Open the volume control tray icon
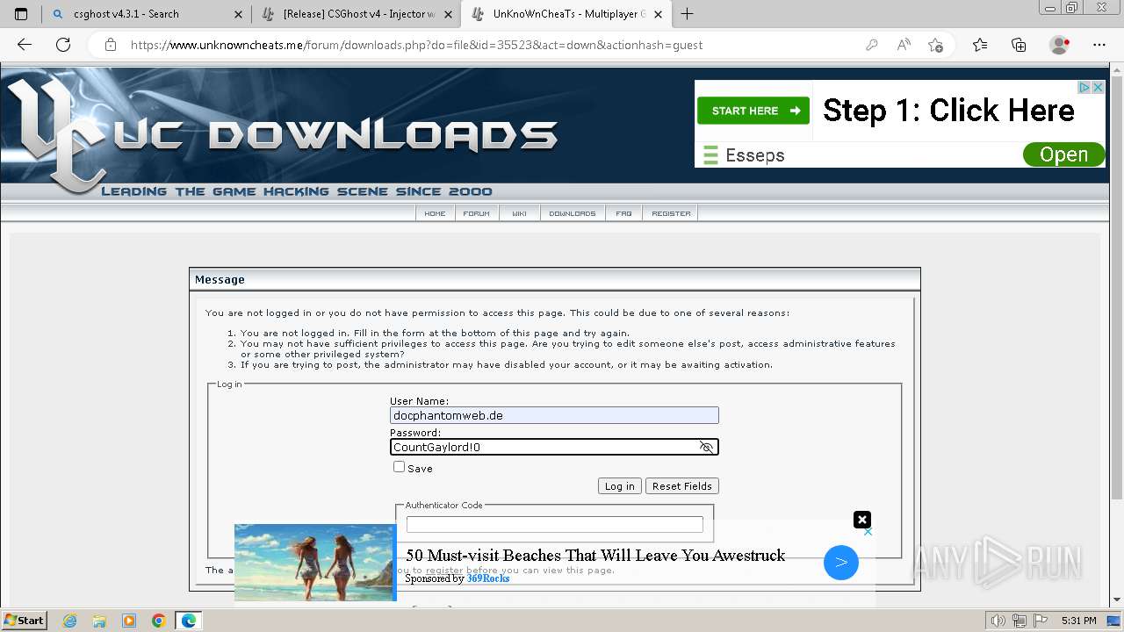Screen dimensions: 1124x632 coord(998,621)
